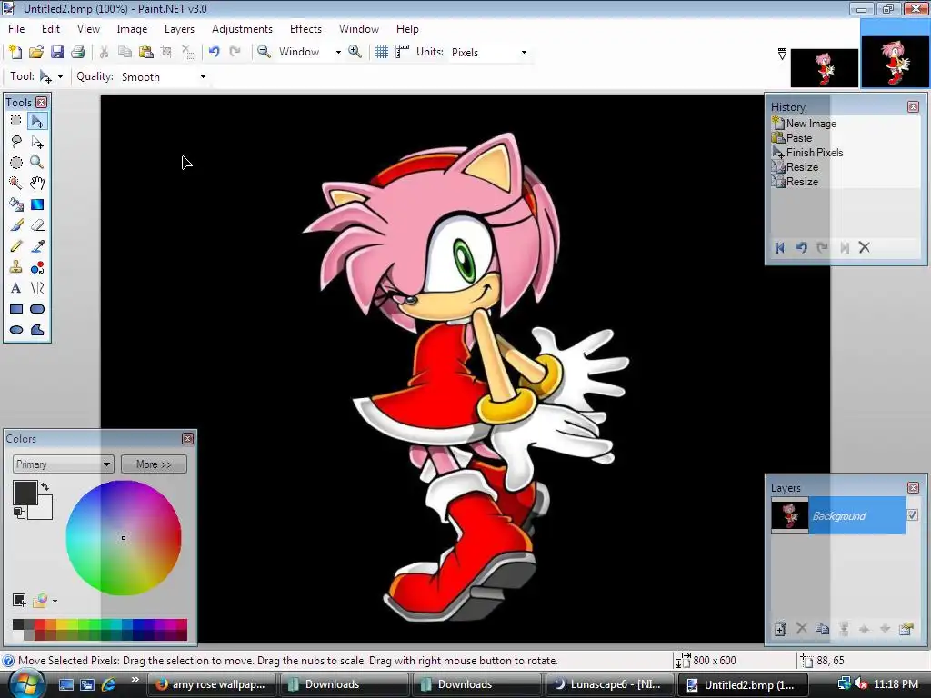The width and height of the screenshot is (931, 698).
Task: Select the Move Selected Pixels tool
Action: [37, 121]
